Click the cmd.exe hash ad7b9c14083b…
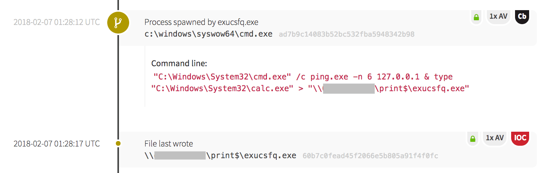This screenshot has height=173, width=544. 346,34
